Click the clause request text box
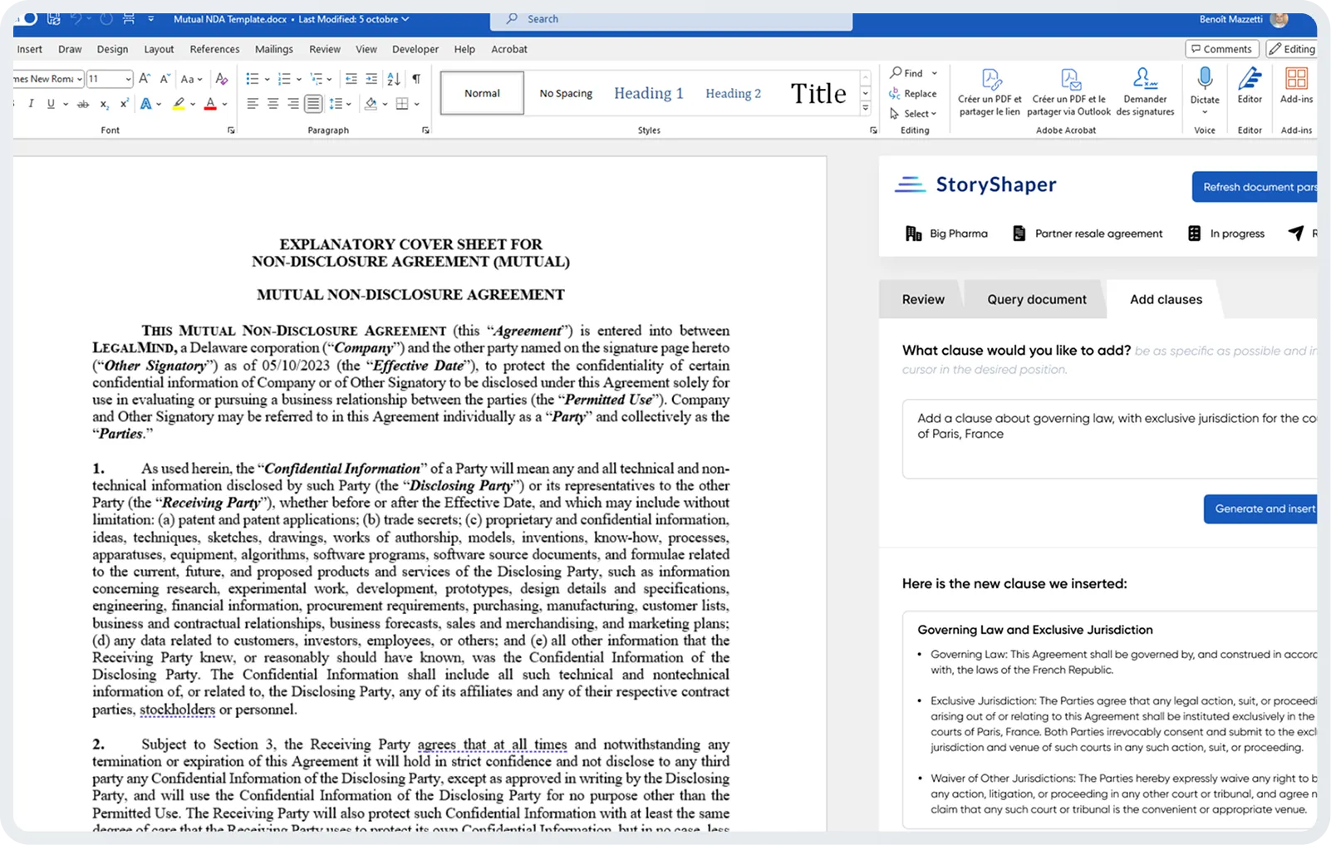Viewport: 1331px width, 845px height. pyautogui.click(x=1110, y=439)
